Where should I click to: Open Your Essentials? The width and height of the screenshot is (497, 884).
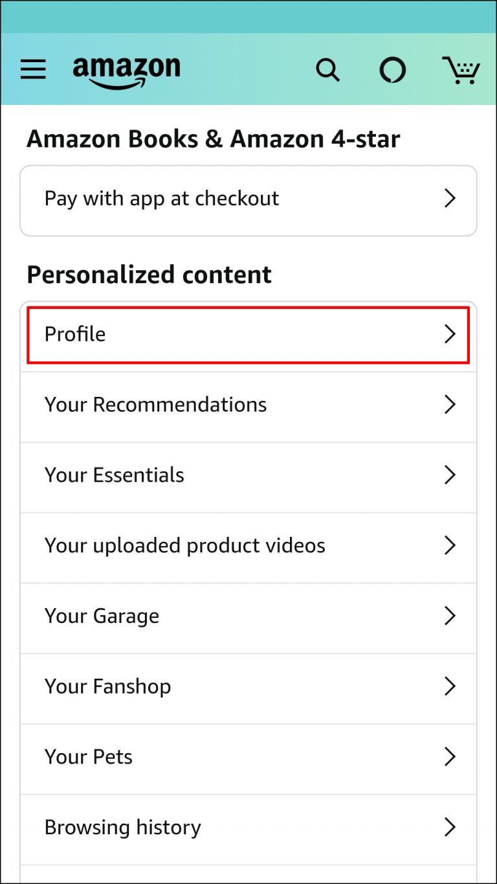[x=115, y=475]
